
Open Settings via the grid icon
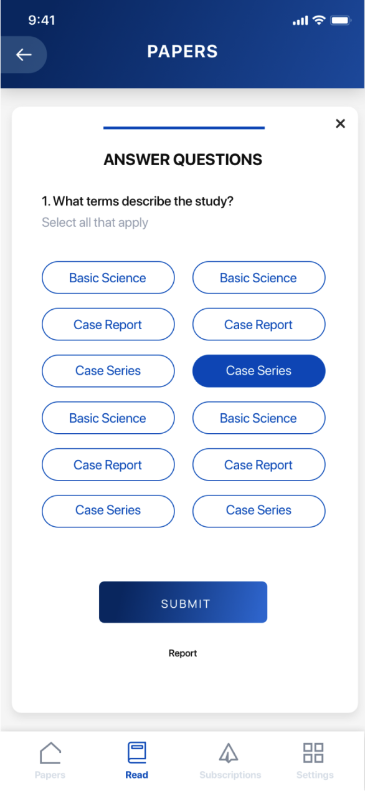[314, 752]
